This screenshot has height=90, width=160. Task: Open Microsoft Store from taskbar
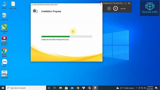click(66, 88)
